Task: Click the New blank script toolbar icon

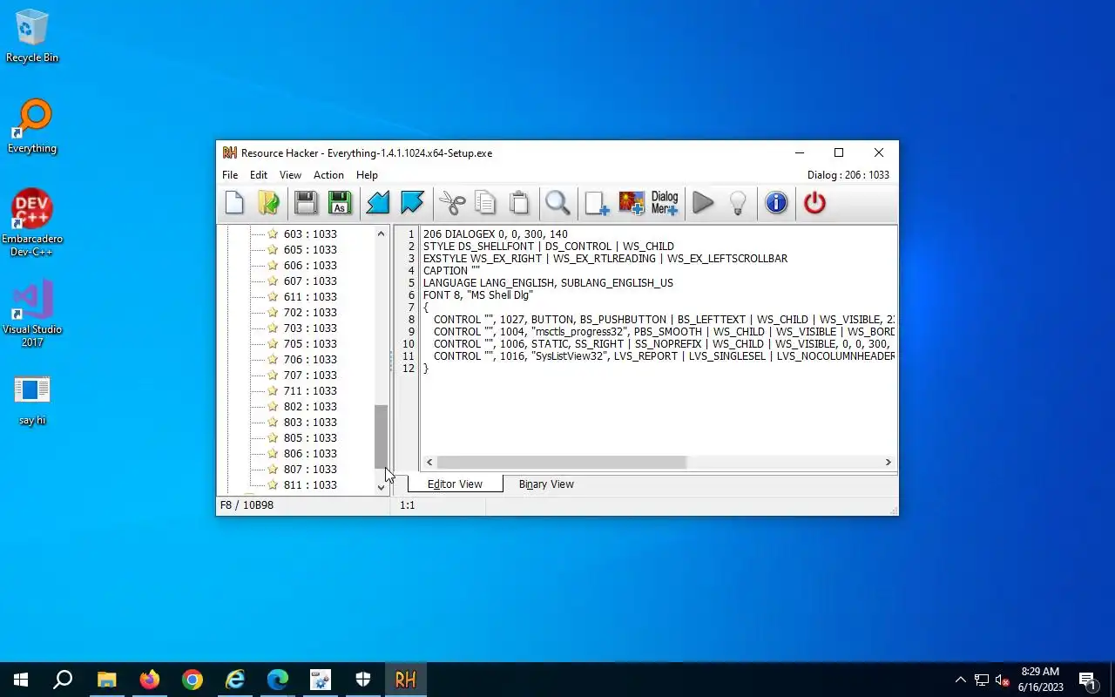Action: (234, 203)
